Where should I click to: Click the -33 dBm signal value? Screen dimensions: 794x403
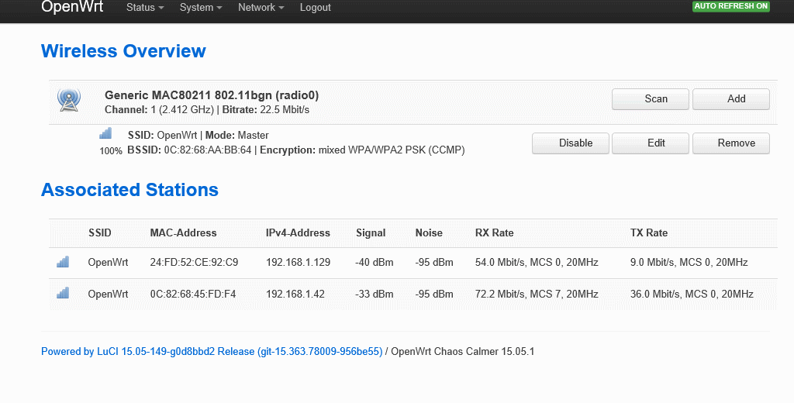tap(375, 294)
